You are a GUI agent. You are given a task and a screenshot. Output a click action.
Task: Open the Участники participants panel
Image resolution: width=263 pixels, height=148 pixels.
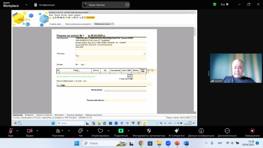58,132
